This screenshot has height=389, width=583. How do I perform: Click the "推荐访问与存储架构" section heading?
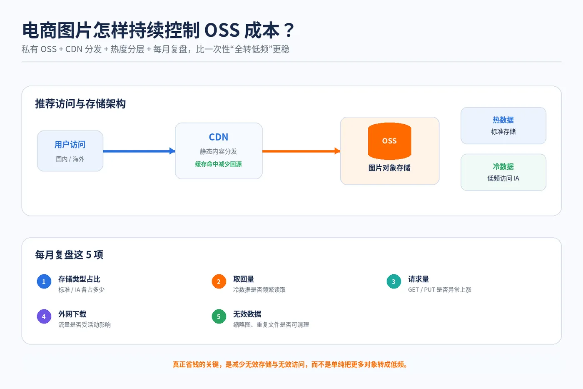(x=80, y=104)
